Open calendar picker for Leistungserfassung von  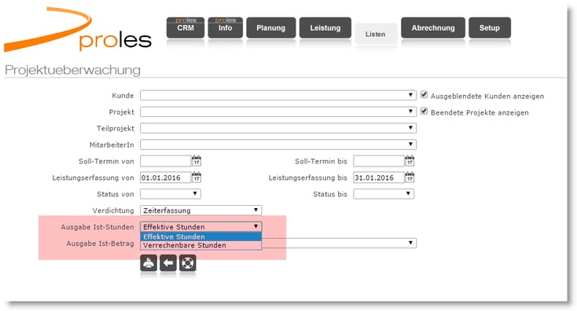(197, 177)
